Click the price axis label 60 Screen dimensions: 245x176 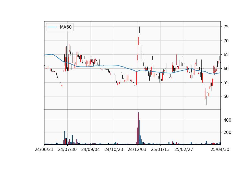pos(226,69)
